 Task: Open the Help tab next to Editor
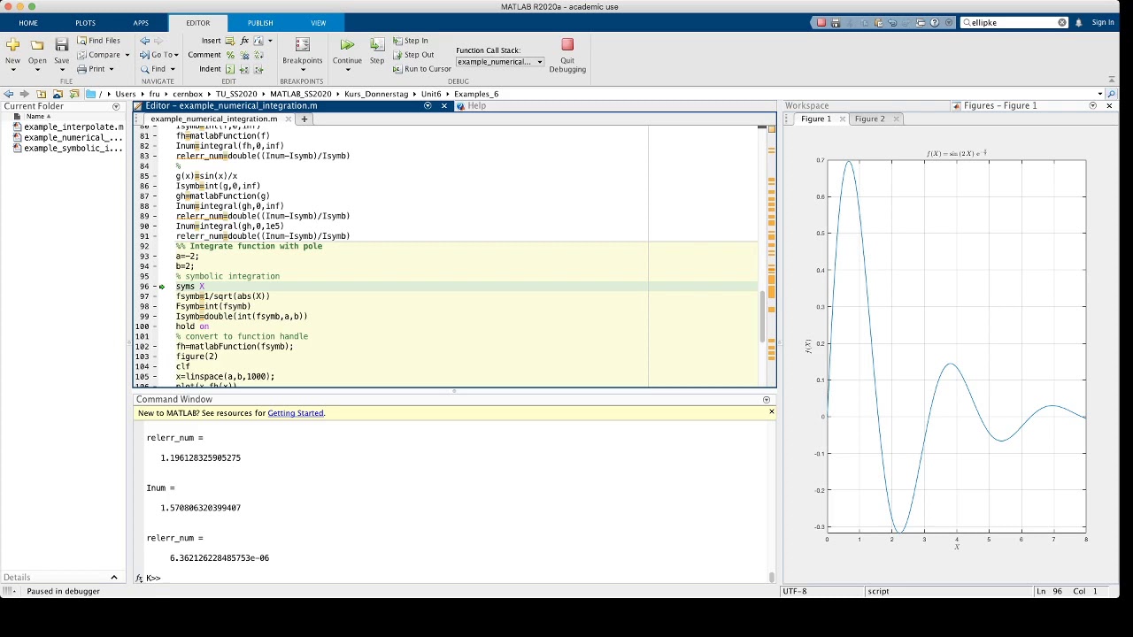[x=476, y=106]
